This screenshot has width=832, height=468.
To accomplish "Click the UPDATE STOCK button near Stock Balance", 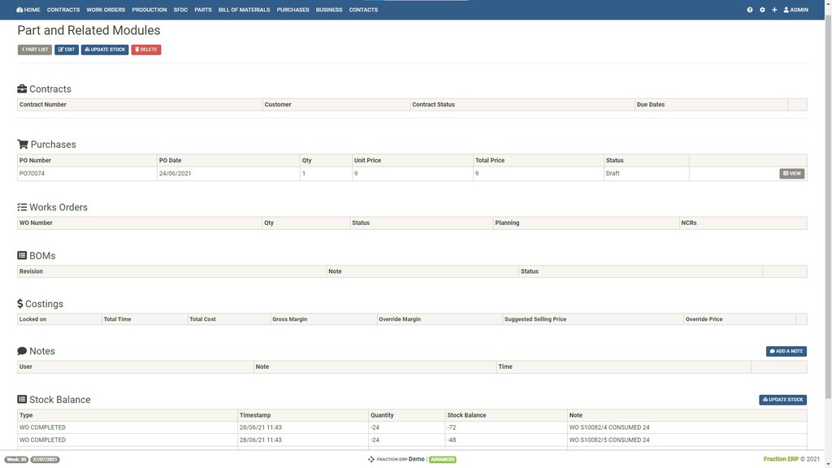I will click(x=782, y=399).
